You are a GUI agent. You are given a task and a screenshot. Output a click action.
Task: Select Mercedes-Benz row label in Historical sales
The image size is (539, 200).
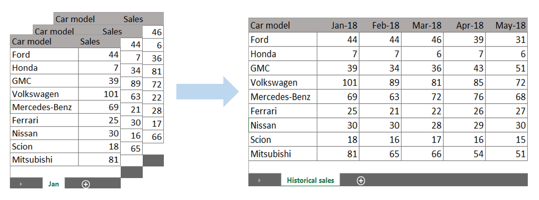pos(283,97)
